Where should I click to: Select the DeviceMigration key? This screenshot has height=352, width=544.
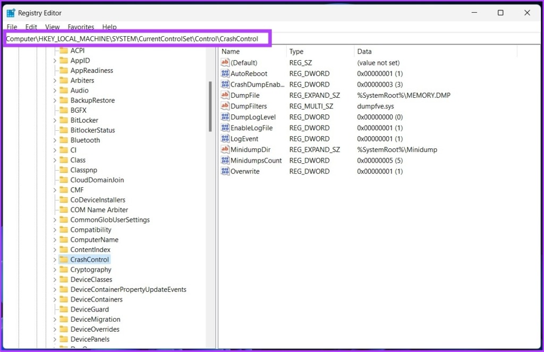coord(96,320)
